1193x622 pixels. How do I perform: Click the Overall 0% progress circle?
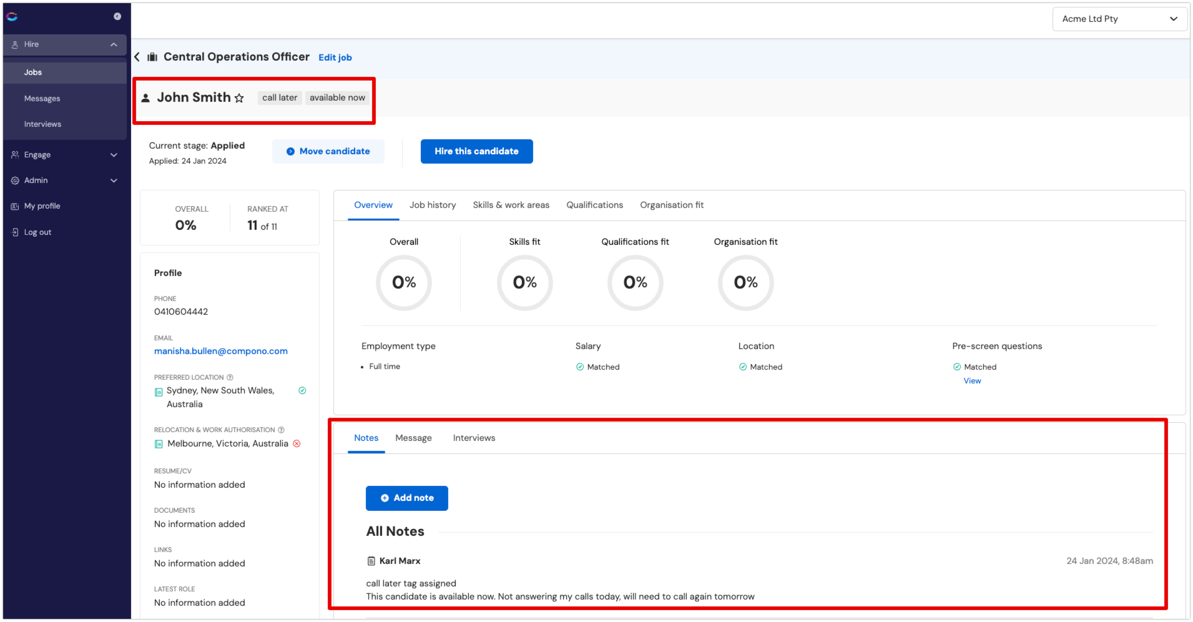pyautogui.click(x=404, y=283)
